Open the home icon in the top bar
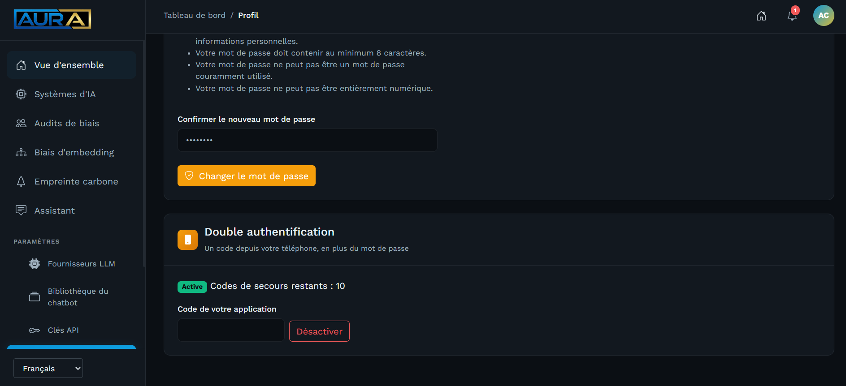The image size is (846, 386). pyautogui.click(x=761, y=16)
